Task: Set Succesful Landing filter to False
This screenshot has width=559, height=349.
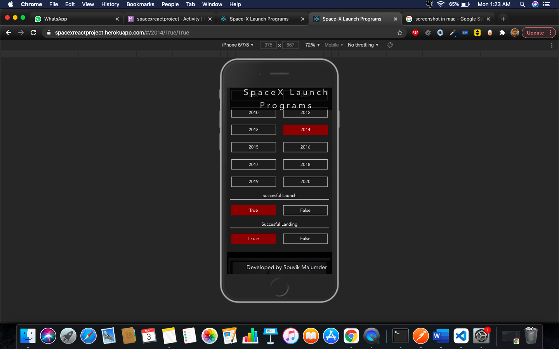Action: coord(306,238)
